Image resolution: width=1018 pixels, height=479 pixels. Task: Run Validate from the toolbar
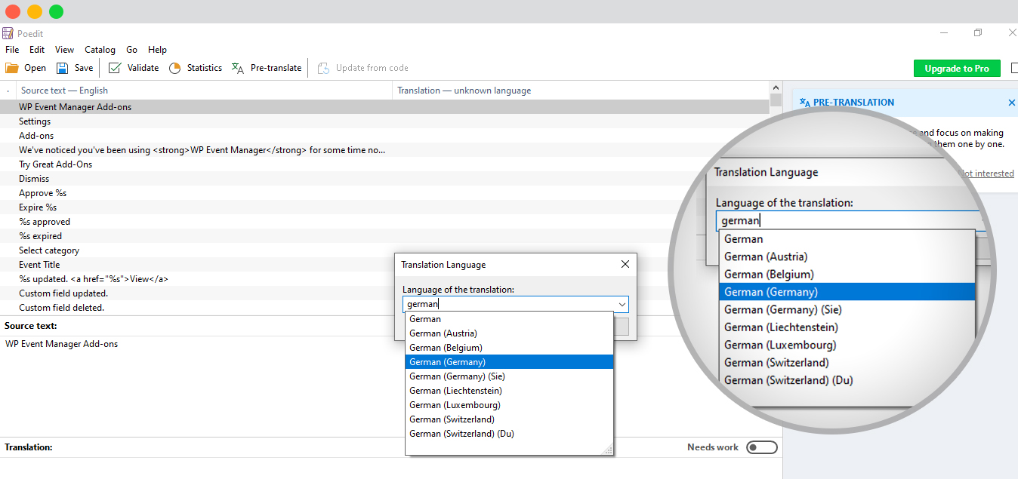click(134, 68)
